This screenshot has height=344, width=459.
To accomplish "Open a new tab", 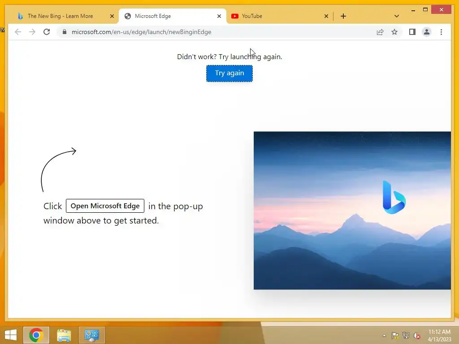I will [343, 16].
